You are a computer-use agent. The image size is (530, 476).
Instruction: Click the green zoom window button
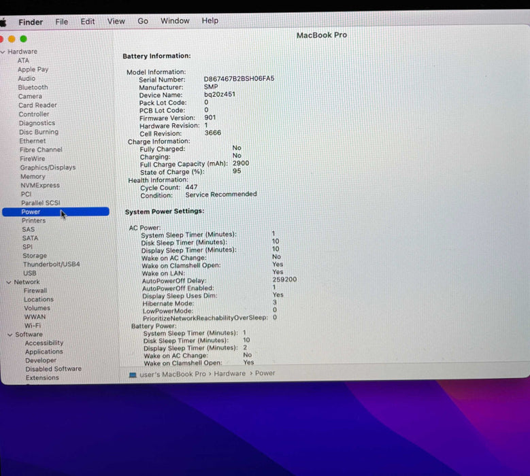(x=23, y=39)
